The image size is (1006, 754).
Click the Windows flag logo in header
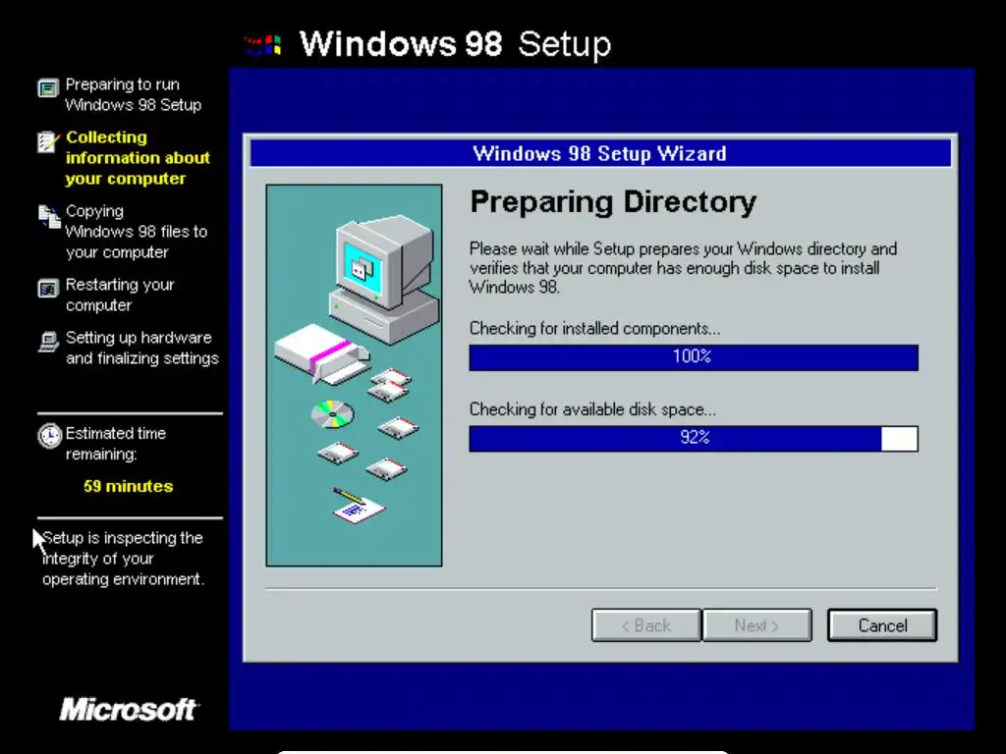click(263, 45)
